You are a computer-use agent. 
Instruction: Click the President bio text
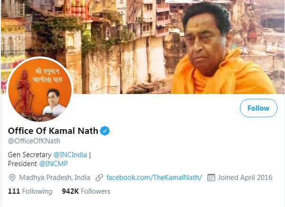point(23,164)
